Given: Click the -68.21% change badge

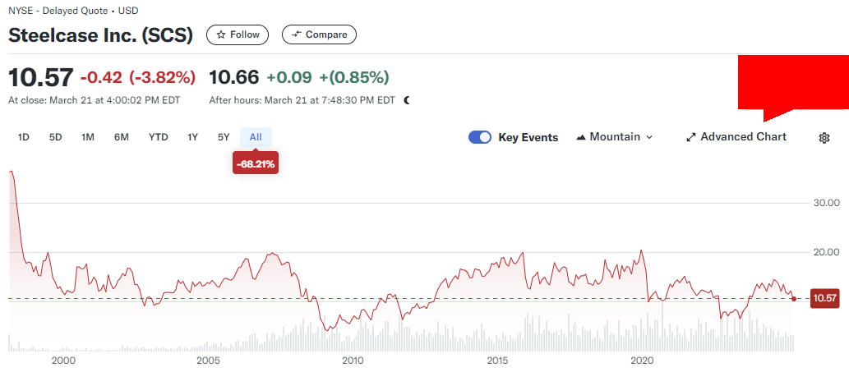Looking at the screenshot, I should tap(256, 163).
